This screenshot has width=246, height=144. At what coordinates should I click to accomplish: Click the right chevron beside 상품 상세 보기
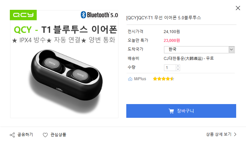pyautogui.click(x=235, y=134)
